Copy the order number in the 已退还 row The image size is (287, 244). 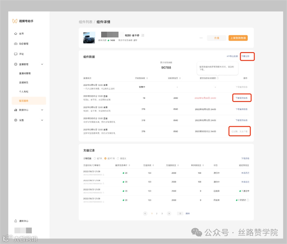(x=103, y=202)
